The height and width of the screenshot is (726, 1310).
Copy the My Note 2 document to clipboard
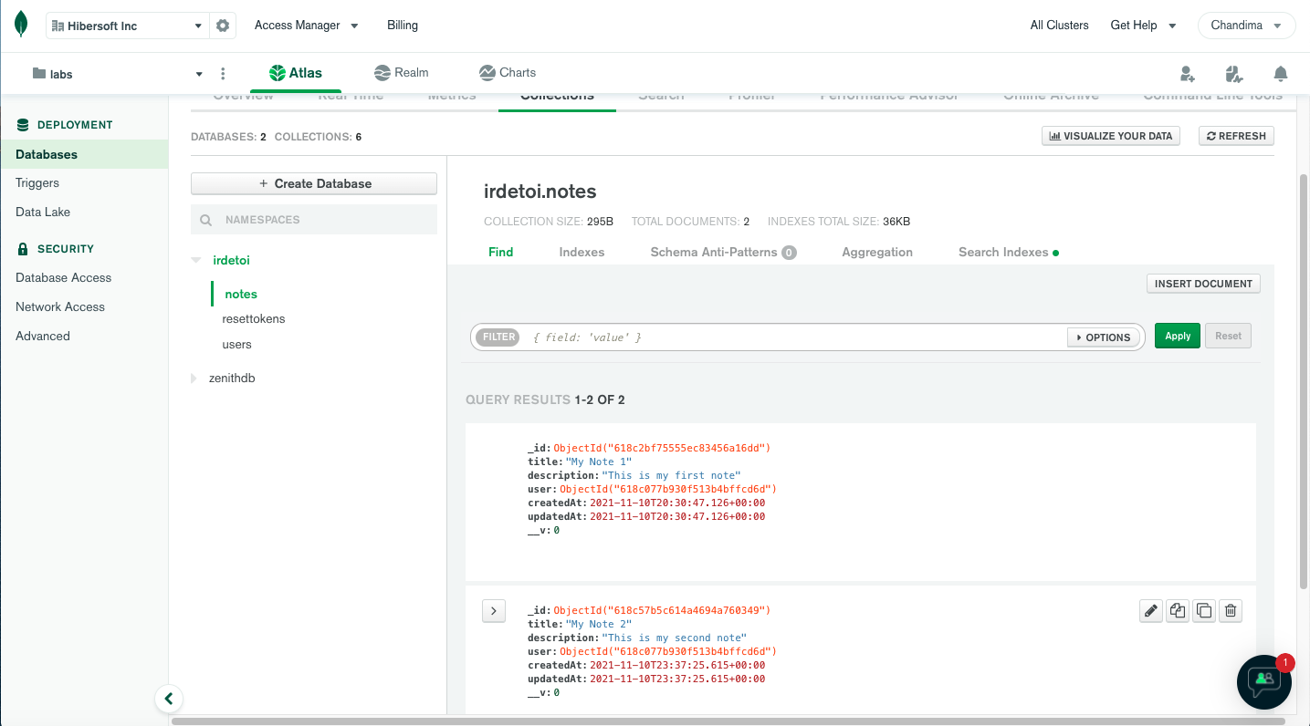pyautogui.click(x=1203, y=610)
